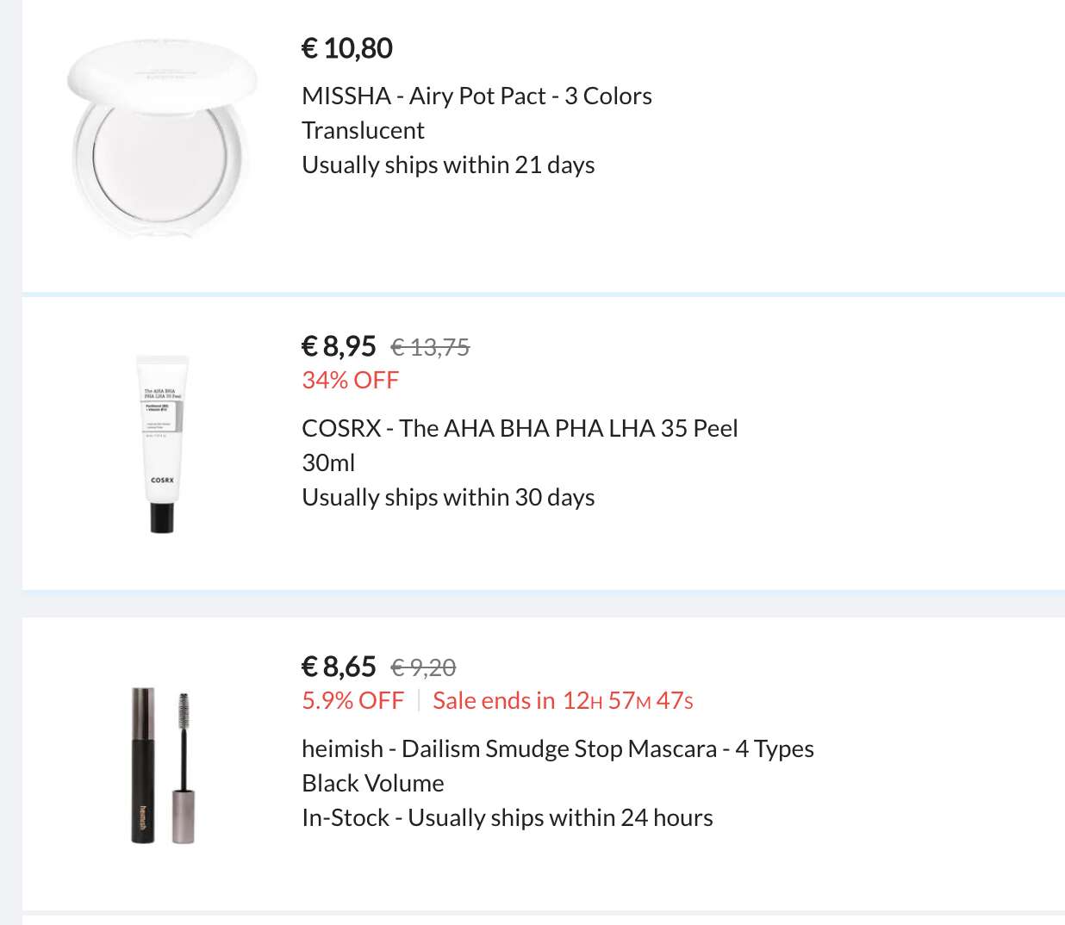Click the 34% OFF discount label
The height and width of the screenshot is (925, 1065).
350,380
